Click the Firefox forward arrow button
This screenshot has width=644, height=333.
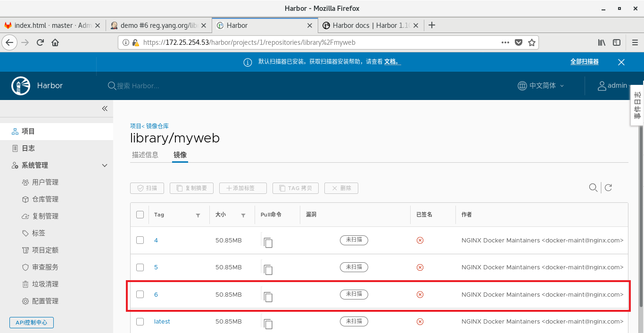pyautogui.click(x=25, y=42)
